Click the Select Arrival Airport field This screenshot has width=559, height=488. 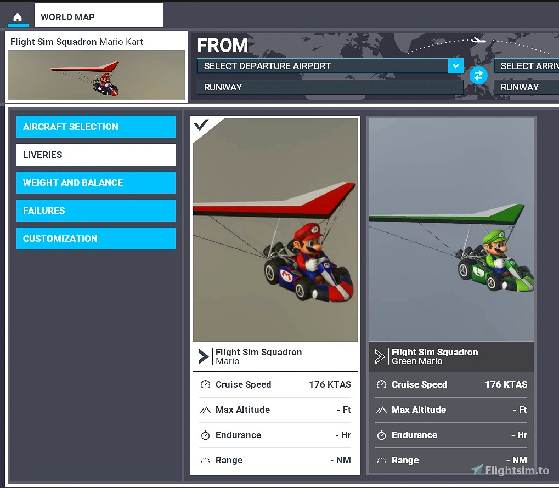[x=526, y=66]
